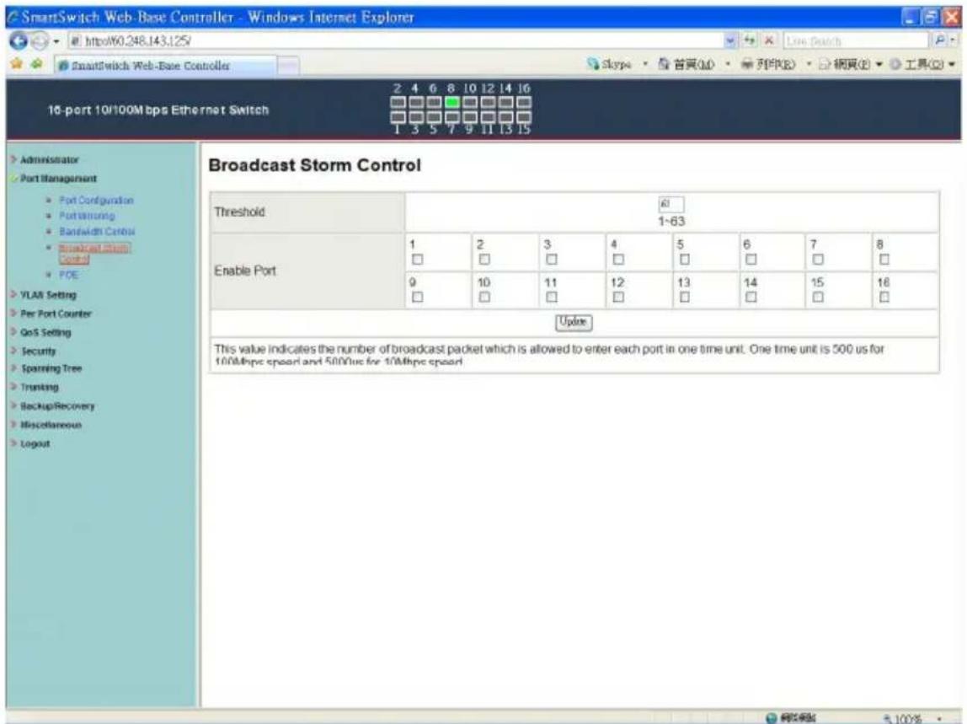This screenshot has width=967, height=724.
Task: Click the Favorites star icon
Action: tap(17, 63)
